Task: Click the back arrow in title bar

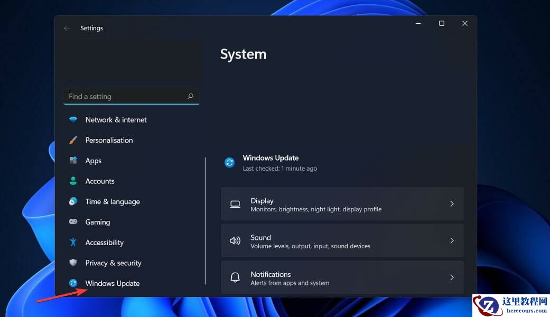Action: (67, 28)
